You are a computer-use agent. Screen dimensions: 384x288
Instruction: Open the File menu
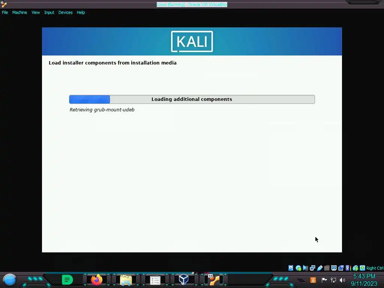(x=5, y=12)
